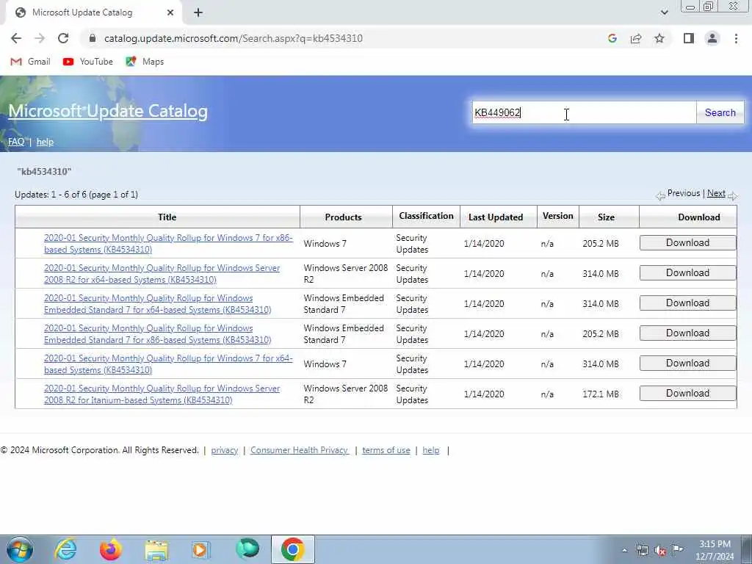Open Embedded Standard 7 x86 rollup link
This screenshot has height=564, width=752.
pyautogui.click(x=158, y=334)
